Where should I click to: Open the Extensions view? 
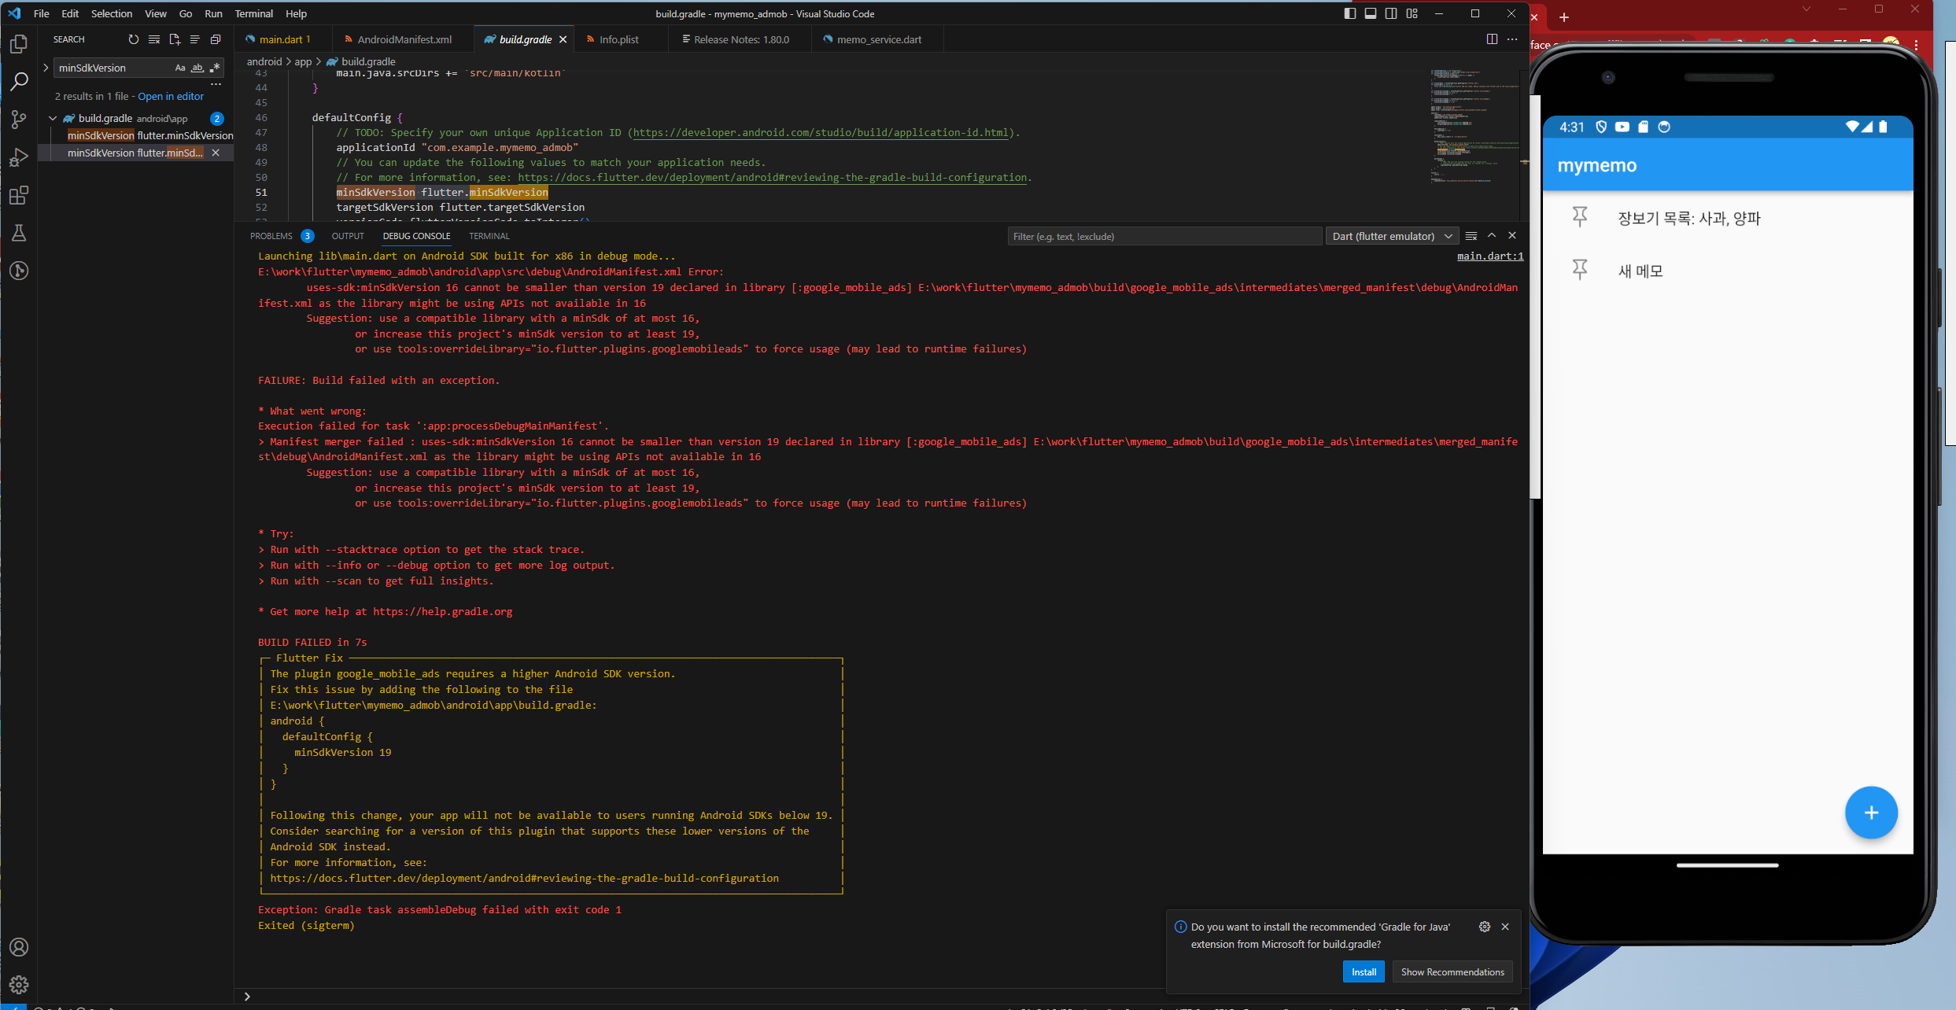coord(19,195)
